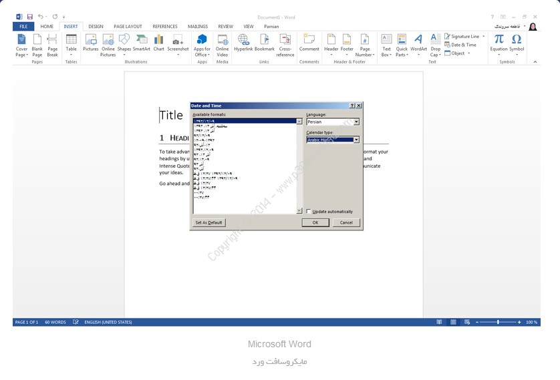Viewport: 560px width, 380px height.
Task: Collapse the ribbon with the chevron
Action: pos(535,62)
